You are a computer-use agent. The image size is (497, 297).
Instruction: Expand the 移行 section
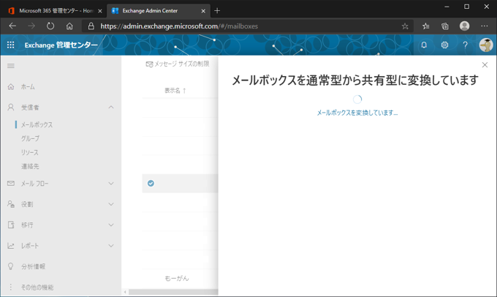[x=111, y=225]
